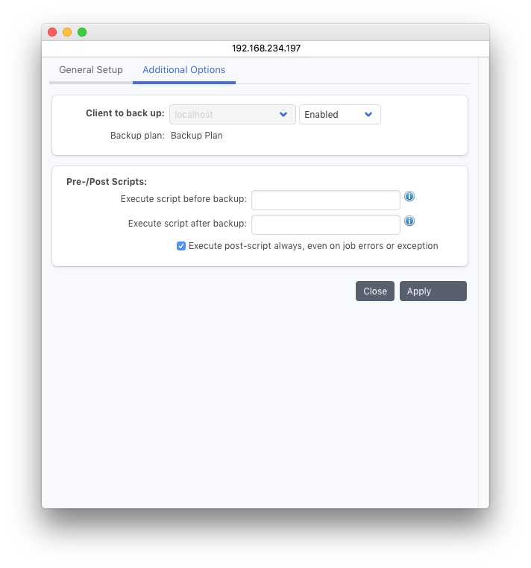Focus the Execute script before backup field
Screen dimensions: 531x568
pos(325,200)
